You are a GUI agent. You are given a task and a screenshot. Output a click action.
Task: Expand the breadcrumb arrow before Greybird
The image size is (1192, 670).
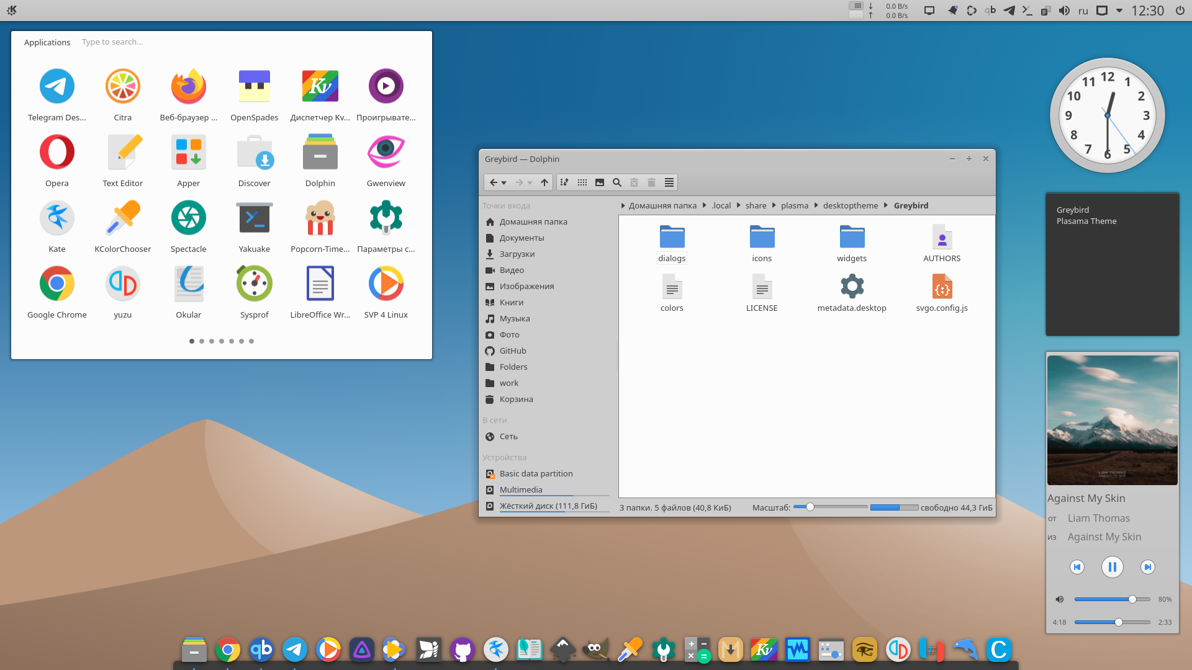coord(886,205)
